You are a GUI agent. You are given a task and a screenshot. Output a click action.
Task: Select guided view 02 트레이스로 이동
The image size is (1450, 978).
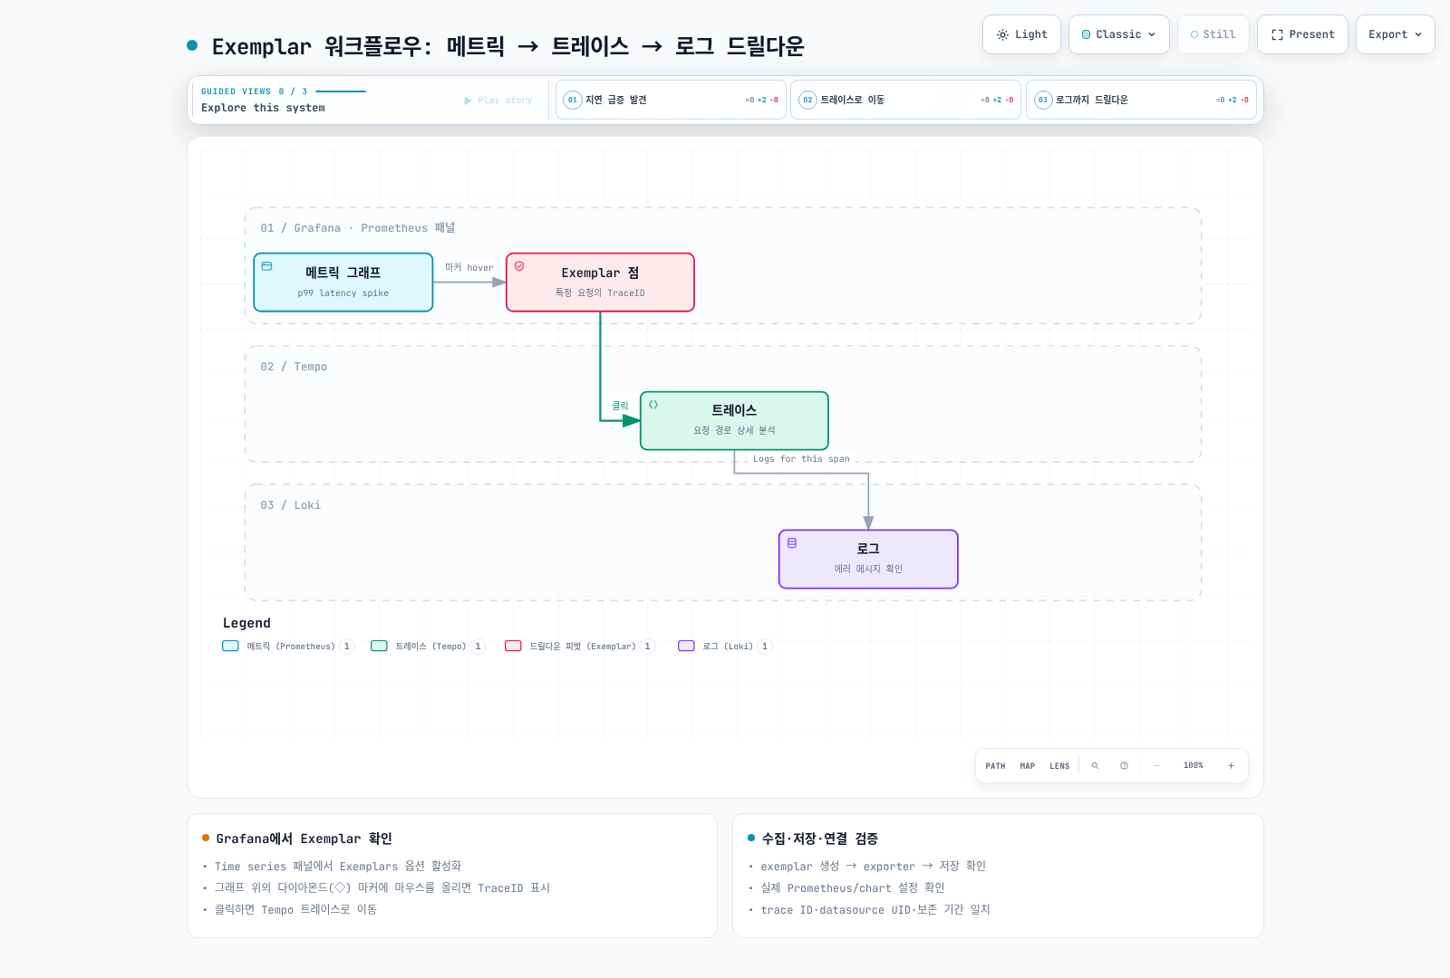click(x=906, y=100)
